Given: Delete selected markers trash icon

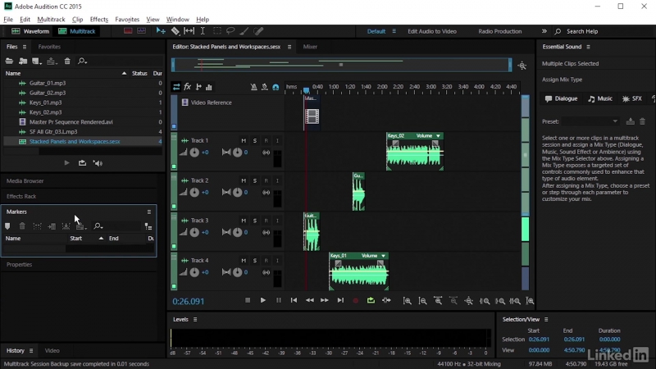Looking at the screenshot, I should click(22, 226).
